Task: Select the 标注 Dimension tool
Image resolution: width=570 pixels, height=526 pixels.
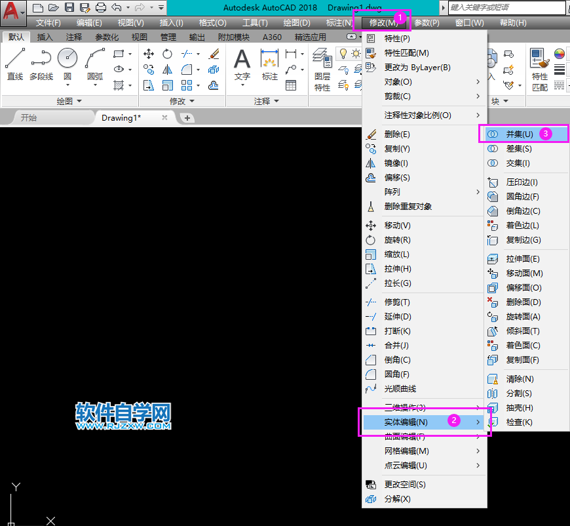Action: [269, 62]
